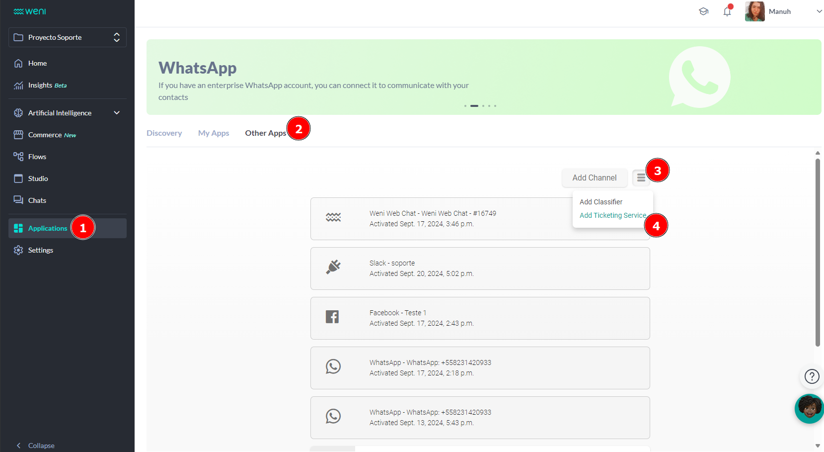This screenshot has width=824, height=452.
Task: Switch to the My Apps tab
Action: [214, 133]
